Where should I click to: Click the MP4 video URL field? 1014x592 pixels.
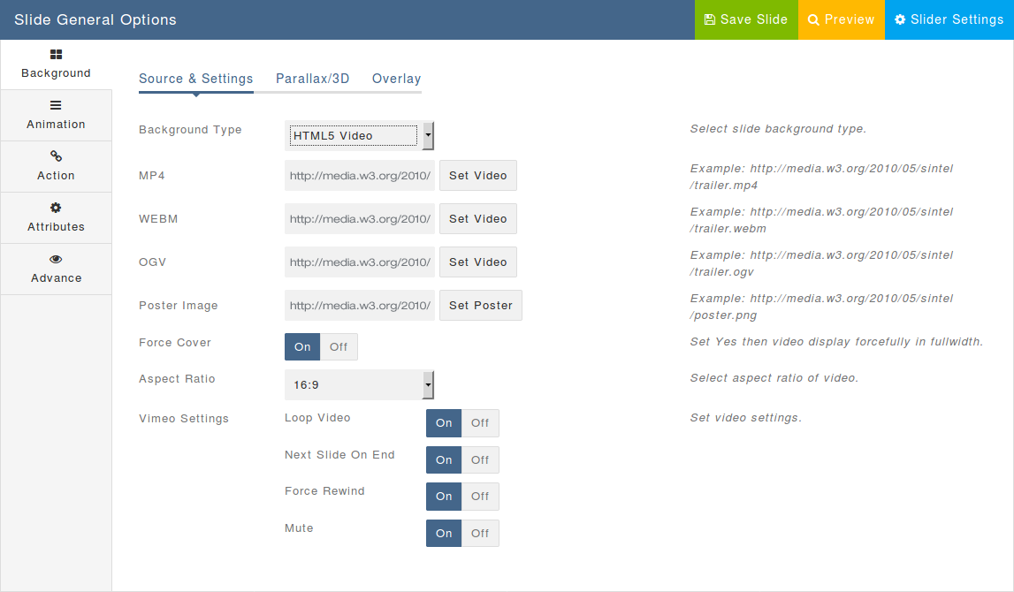click(360, 175)
